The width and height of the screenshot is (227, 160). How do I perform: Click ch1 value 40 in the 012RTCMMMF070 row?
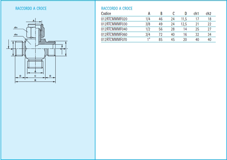197,40
